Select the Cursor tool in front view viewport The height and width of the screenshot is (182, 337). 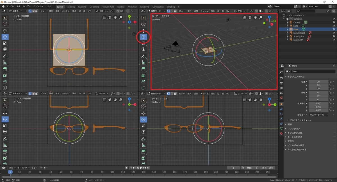(x=5, y=106)
